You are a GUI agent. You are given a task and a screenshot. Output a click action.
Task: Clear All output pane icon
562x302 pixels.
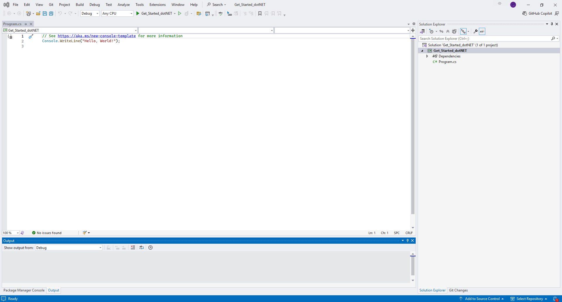tap(133, 248)
